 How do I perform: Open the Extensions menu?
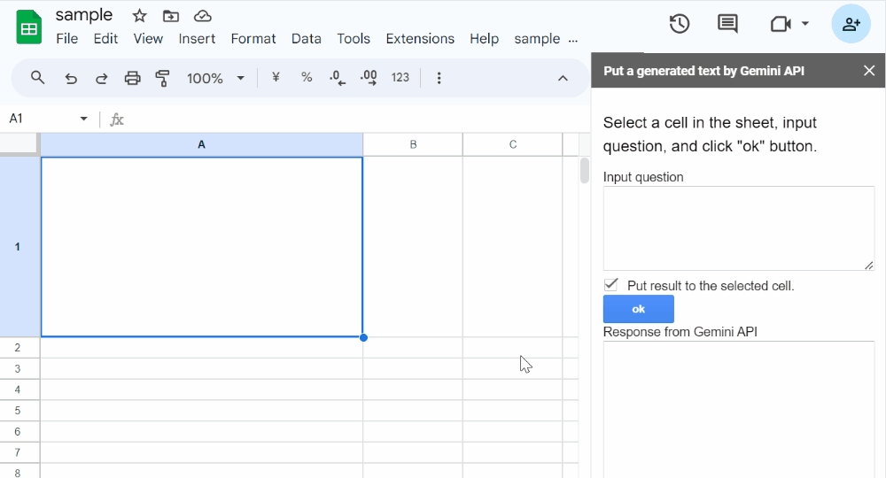coord(420,38)
